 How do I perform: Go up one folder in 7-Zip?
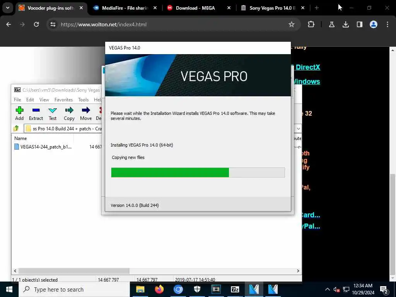click(x=16, y=128)
